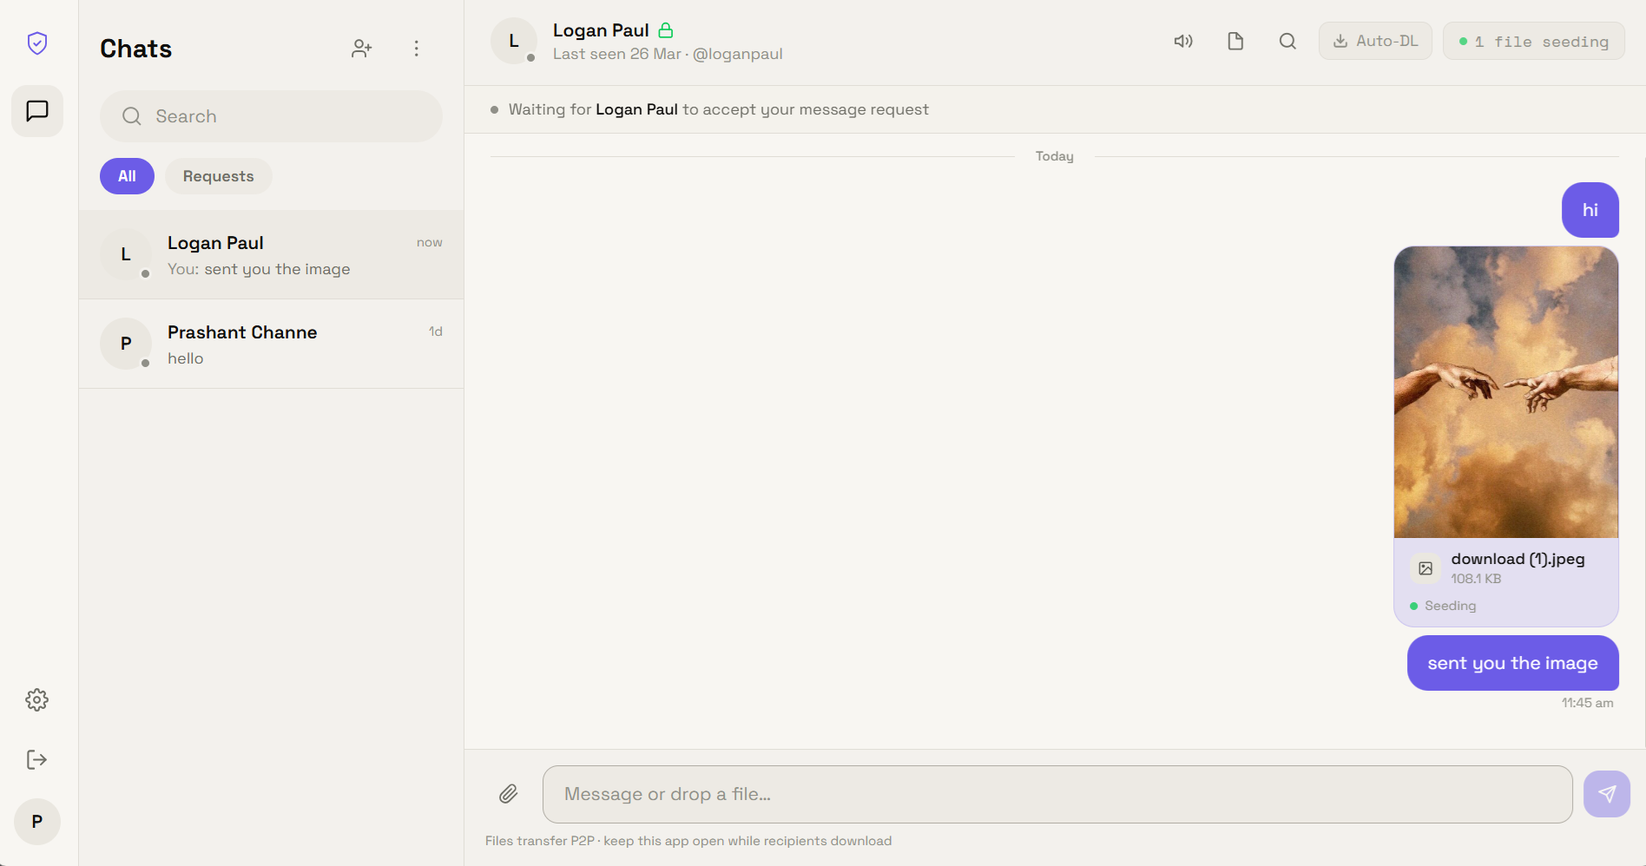
Task: Open the Logan Paul conversation
Action: click(272, 254)
